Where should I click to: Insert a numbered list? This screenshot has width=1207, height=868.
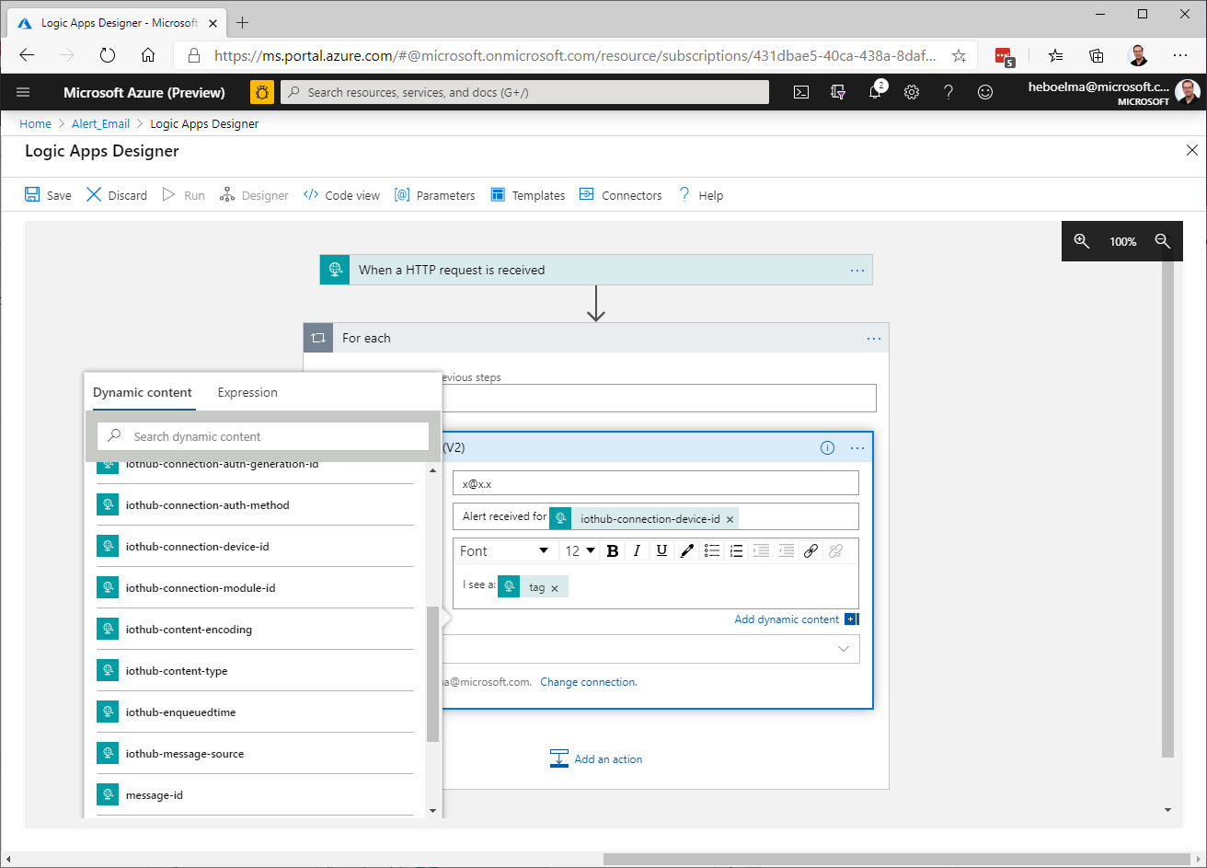(x=736, y=550)
